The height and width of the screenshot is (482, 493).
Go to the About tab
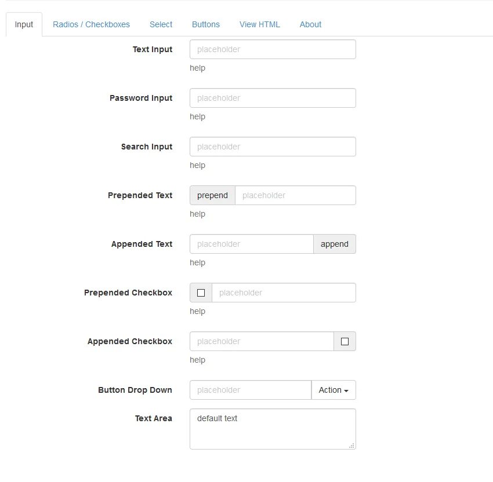point(310,24)
